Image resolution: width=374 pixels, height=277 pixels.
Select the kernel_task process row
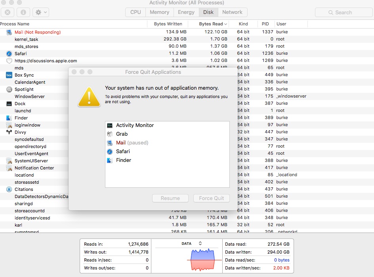pyautogui.click(x=187, y=39)
